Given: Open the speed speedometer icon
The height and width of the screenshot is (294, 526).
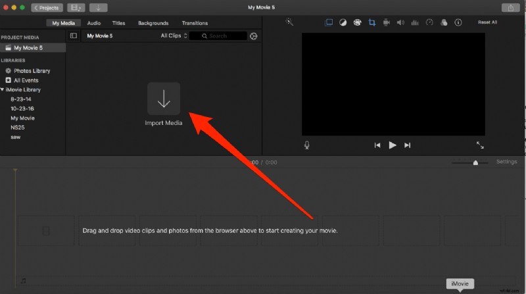Looking at the screenshot, I should click(x=429, y=22).
